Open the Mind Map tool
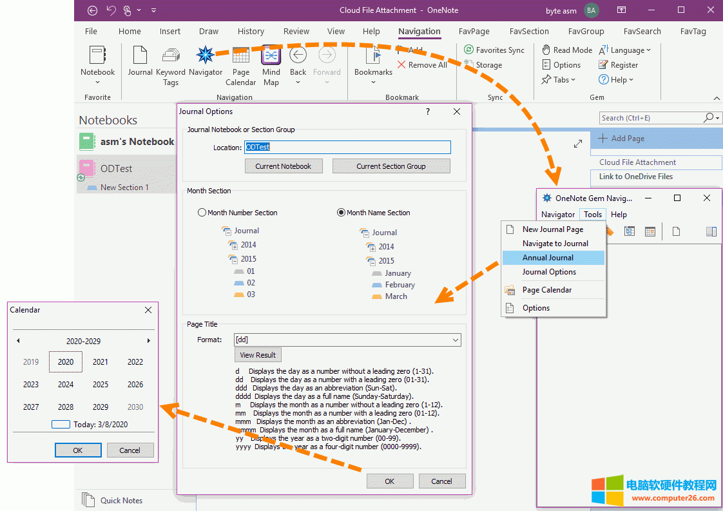This screenshot has width=723, height=511. click(x=271, y=56)
